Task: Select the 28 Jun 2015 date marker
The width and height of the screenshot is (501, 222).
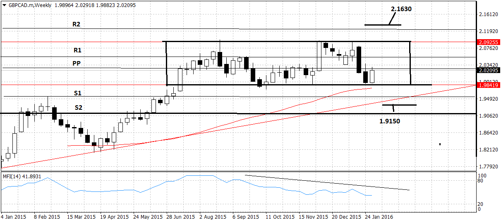Action: point(180,216)
